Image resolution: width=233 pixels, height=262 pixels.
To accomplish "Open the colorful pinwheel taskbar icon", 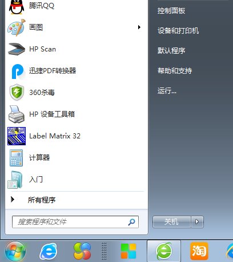I will point(82,251).
